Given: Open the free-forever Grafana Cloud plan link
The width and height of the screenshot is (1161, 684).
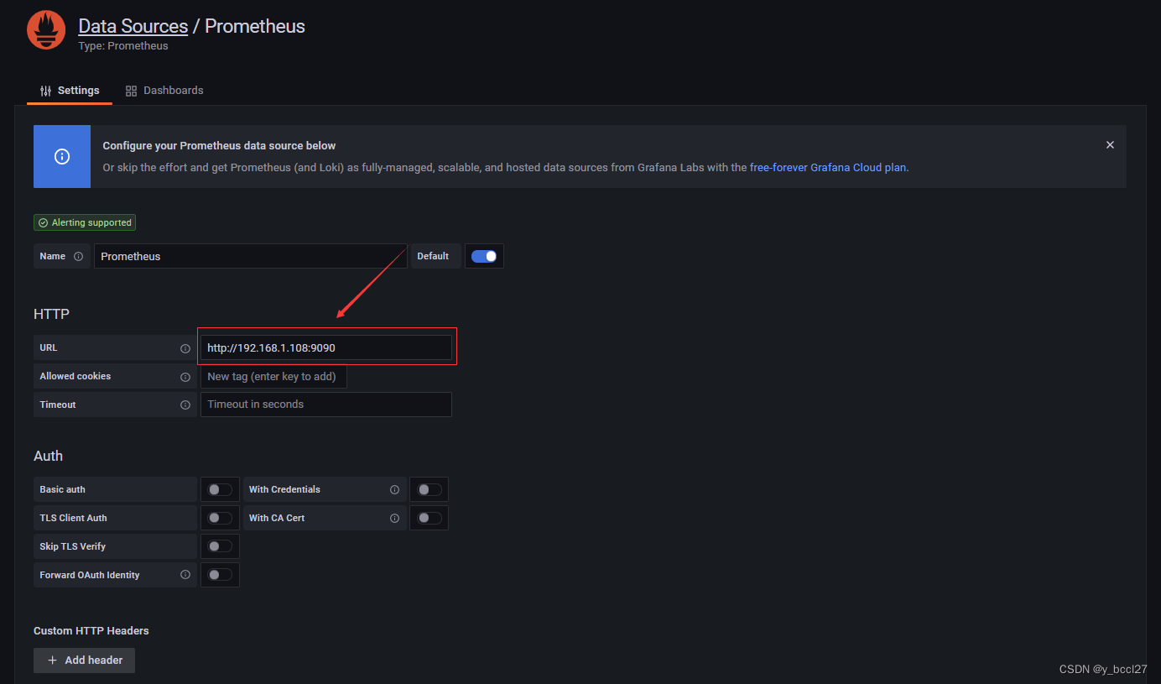Looking at the screenshot, I should (828, 167).
